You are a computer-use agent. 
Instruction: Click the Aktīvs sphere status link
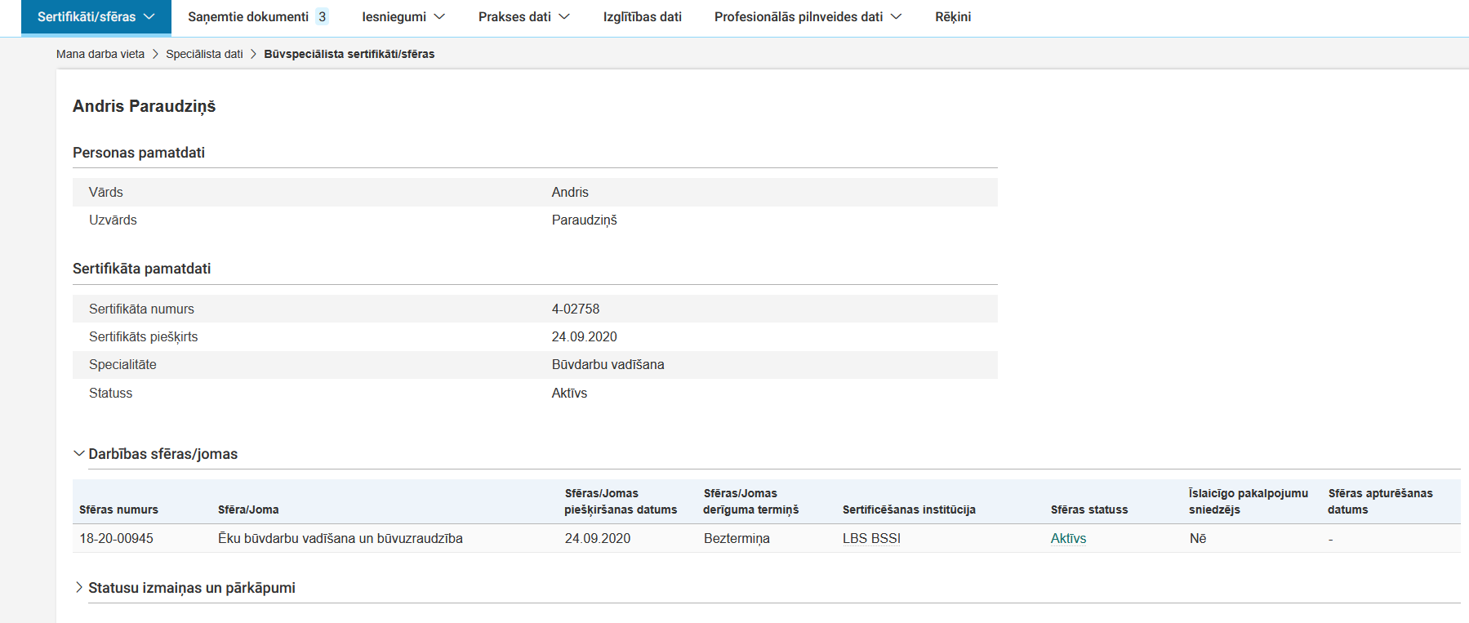pyautogui.click(x=1068, y=539)
